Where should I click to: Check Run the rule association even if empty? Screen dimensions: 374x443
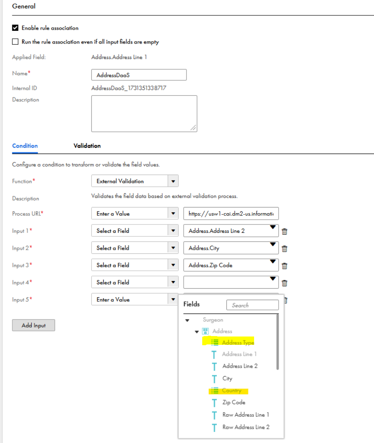[x=15, y=42]
